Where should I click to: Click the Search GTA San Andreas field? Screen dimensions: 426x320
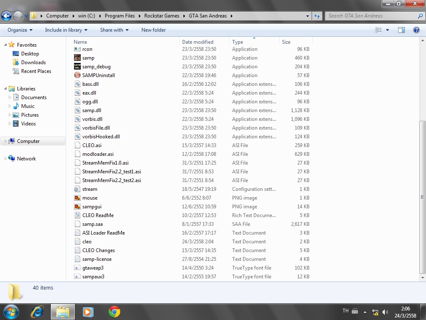tap(374, 16)
